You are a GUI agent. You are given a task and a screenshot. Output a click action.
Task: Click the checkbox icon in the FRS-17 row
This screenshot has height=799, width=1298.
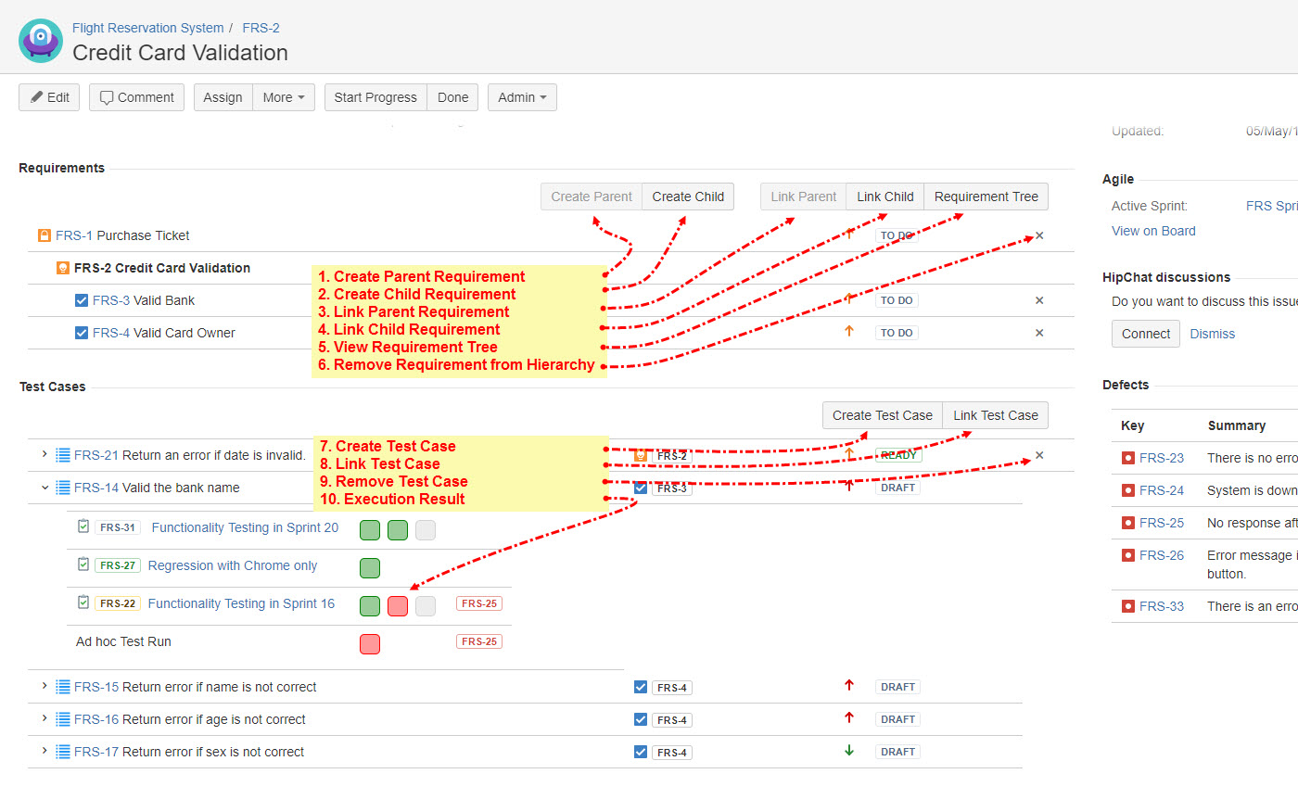[x=641, y=752]
